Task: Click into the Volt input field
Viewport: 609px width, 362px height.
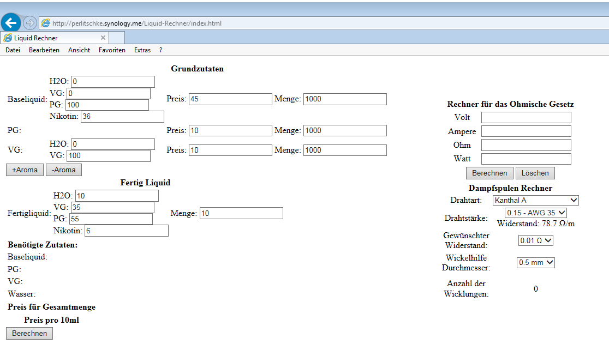Action: [x=526, y=118]
